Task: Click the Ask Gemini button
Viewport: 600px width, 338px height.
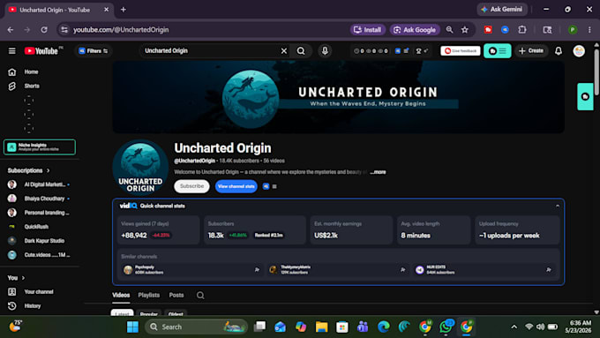Action: [502, 10]
